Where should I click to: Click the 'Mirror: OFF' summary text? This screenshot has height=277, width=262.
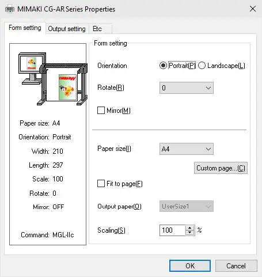click(48, 207)
